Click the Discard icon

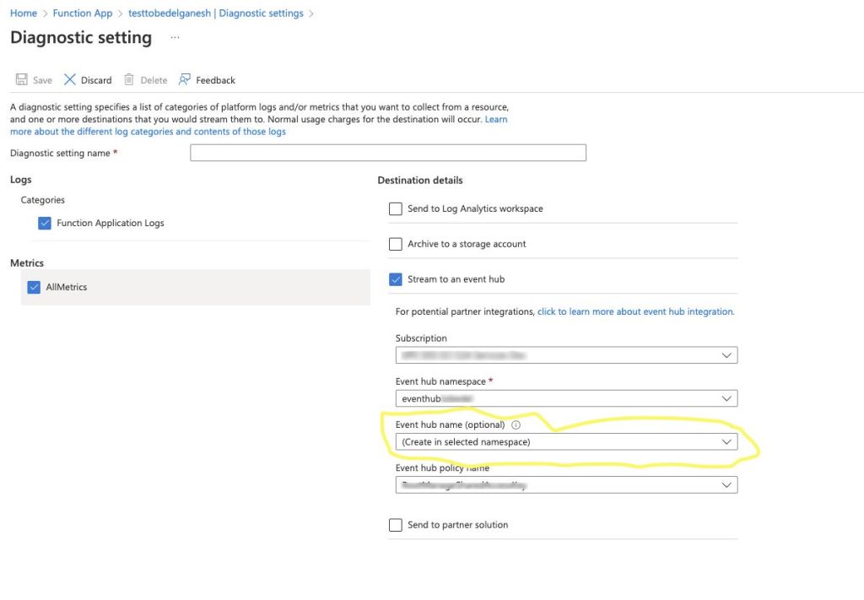[72, 79]
